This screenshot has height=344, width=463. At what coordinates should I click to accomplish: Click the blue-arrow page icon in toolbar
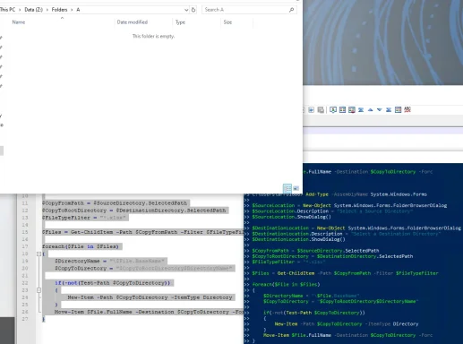[x=311, y=110]
